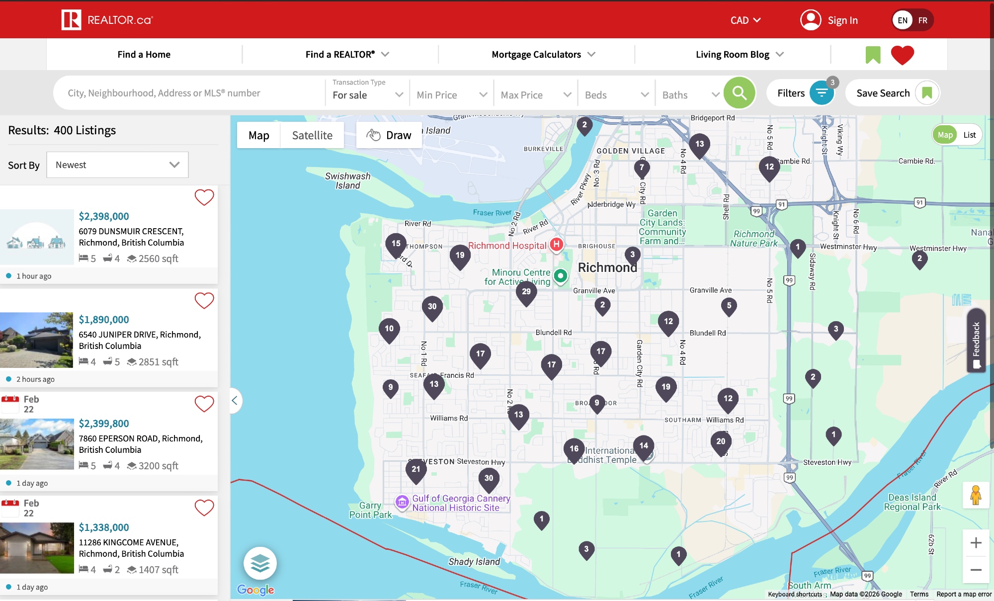Screen dimensions: 994x601
Task: Open the CAD currency dropdown
Action: (745, 20)
